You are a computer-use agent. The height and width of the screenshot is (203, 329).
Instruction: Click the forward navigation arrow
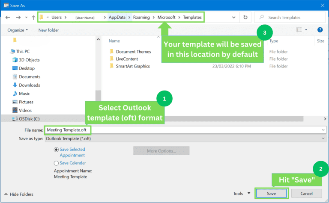18,18
